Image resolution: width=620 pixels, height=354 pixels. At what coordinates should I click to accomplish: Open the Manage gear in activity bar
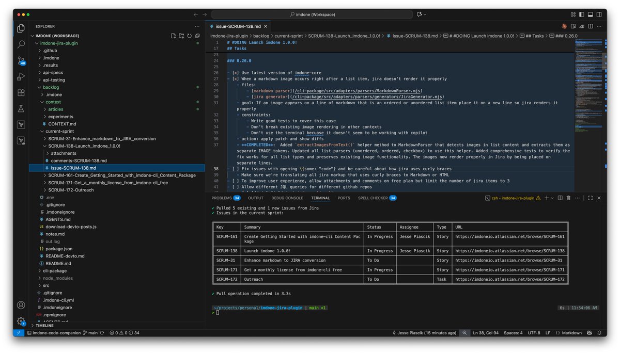click(21, 321)
